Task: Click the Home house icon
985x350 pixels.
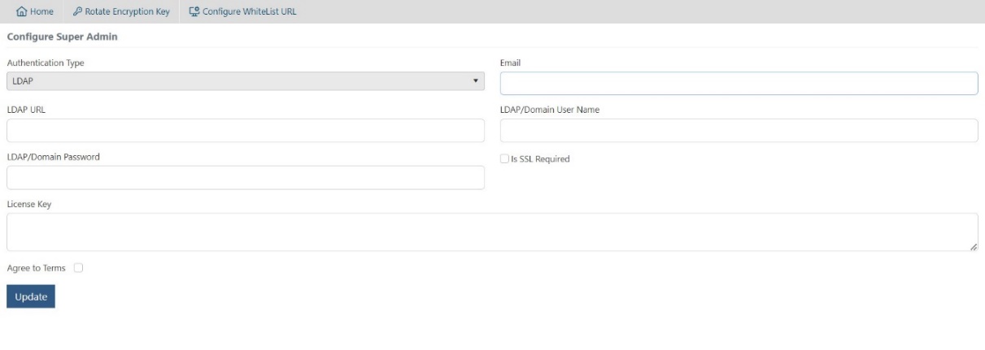Action: (21, 11)
